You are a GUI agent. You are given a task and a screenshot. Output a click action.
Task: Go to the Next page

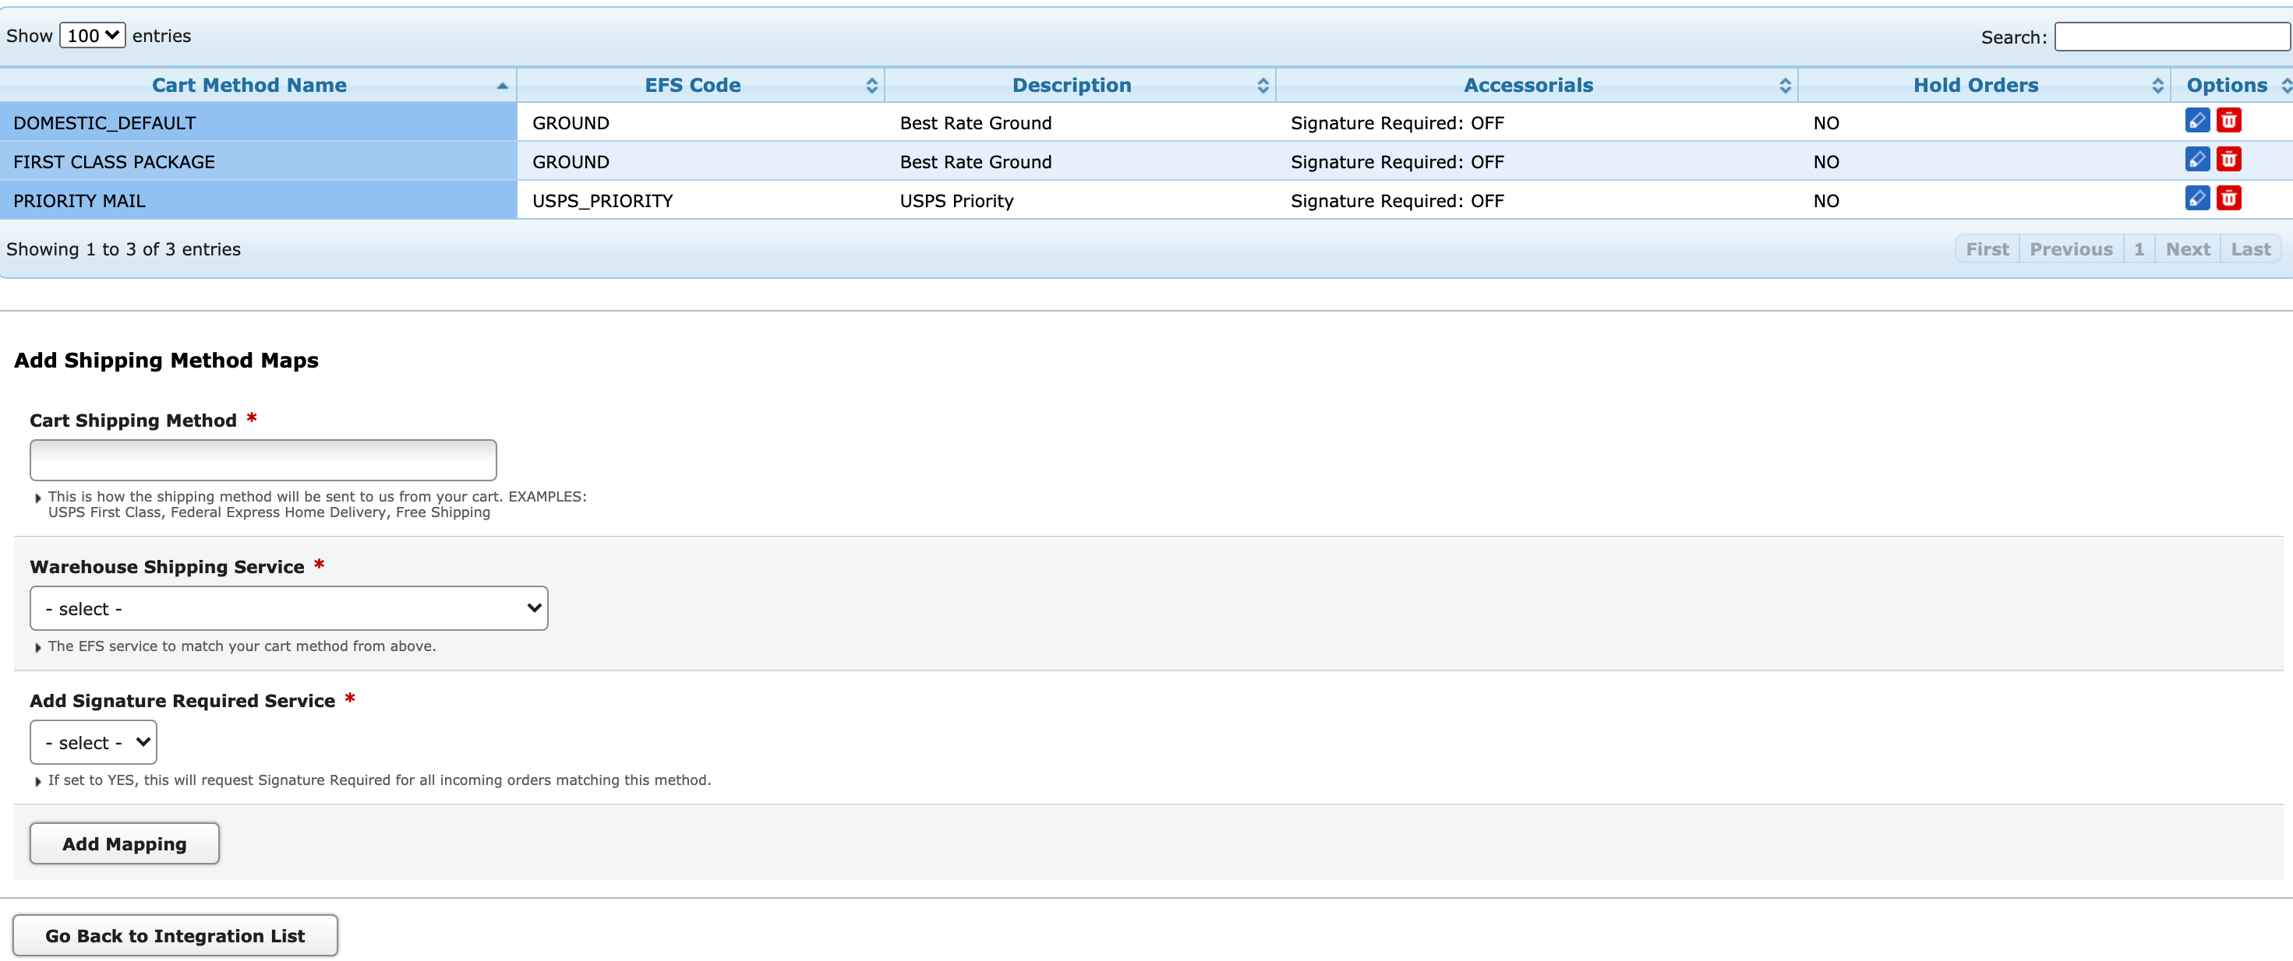click(x=2187, y=249)
